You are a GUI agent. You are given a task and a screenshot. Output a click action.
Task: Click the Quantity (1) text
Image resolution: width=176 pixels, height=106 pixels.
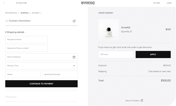[127, 32]
